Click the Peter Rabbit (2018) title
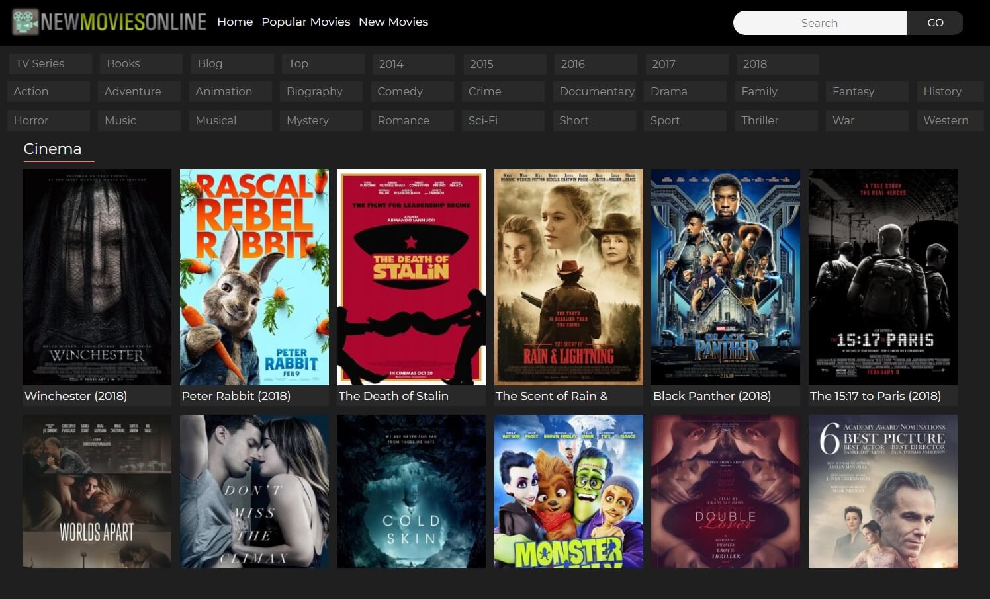Screen dimensions: 990x599 click(236, 396)
